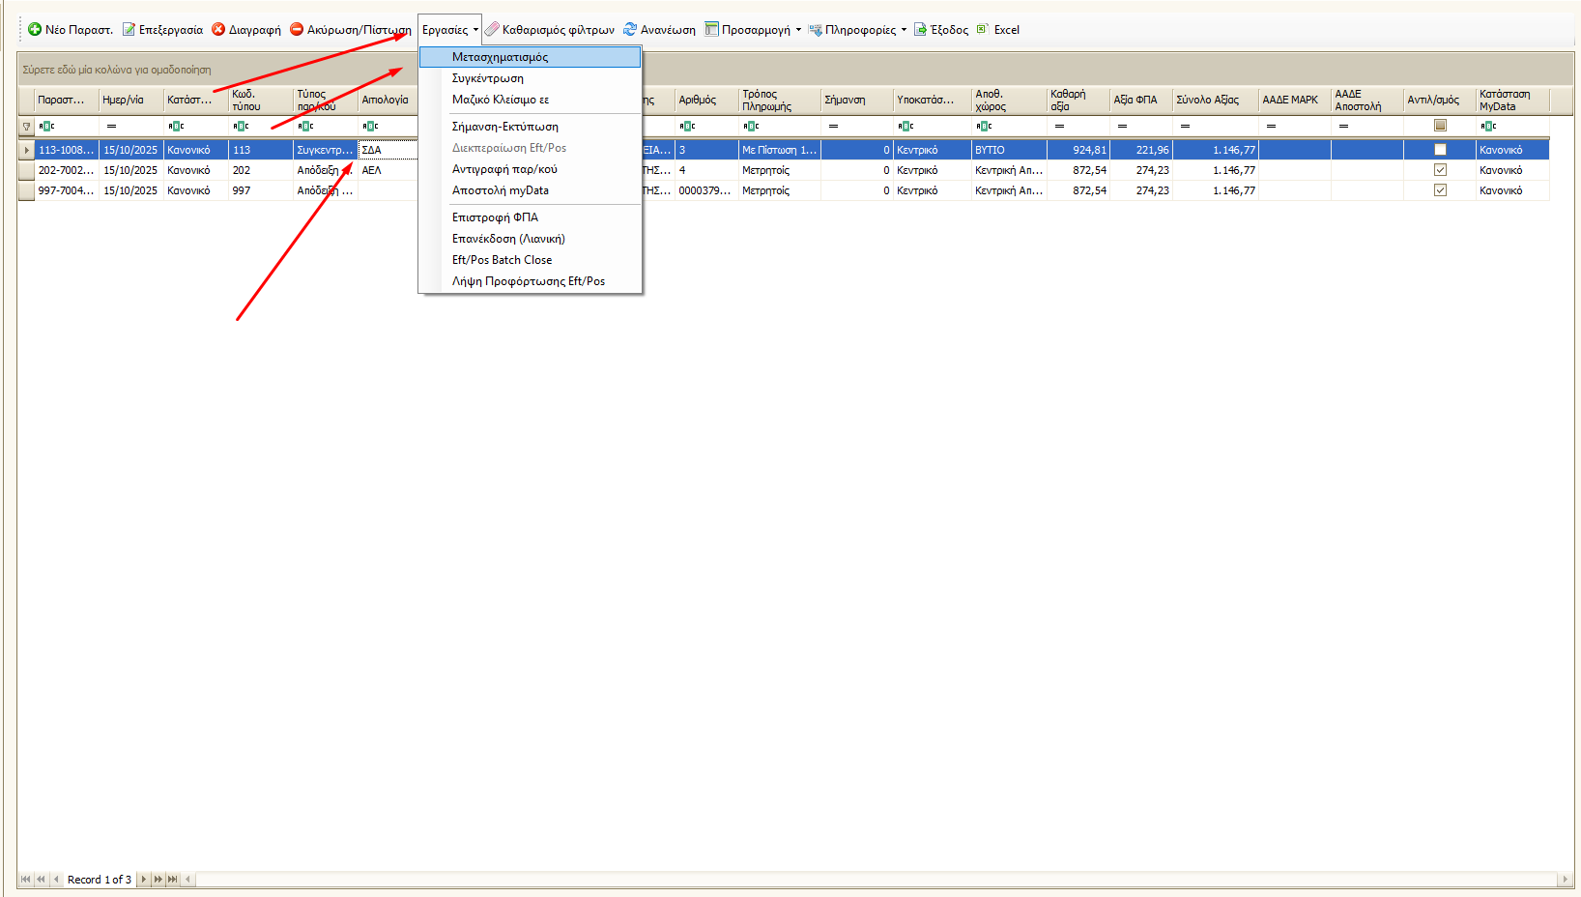The width and height of the screenshot is (1581, 897).
Task: Click the Ανανέωση refresh icon
Action: (x=630, y=30)
